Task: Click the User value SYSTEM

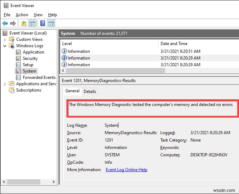Action: (112, 155)
